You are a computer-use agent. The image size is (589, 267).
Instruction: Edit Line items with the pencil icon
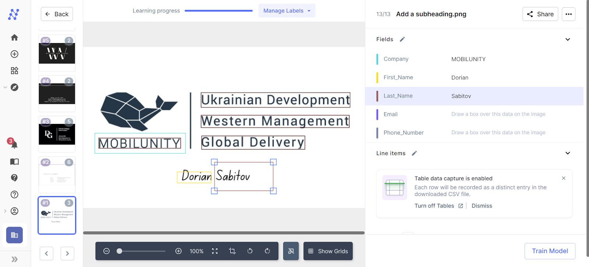point(414,153)
